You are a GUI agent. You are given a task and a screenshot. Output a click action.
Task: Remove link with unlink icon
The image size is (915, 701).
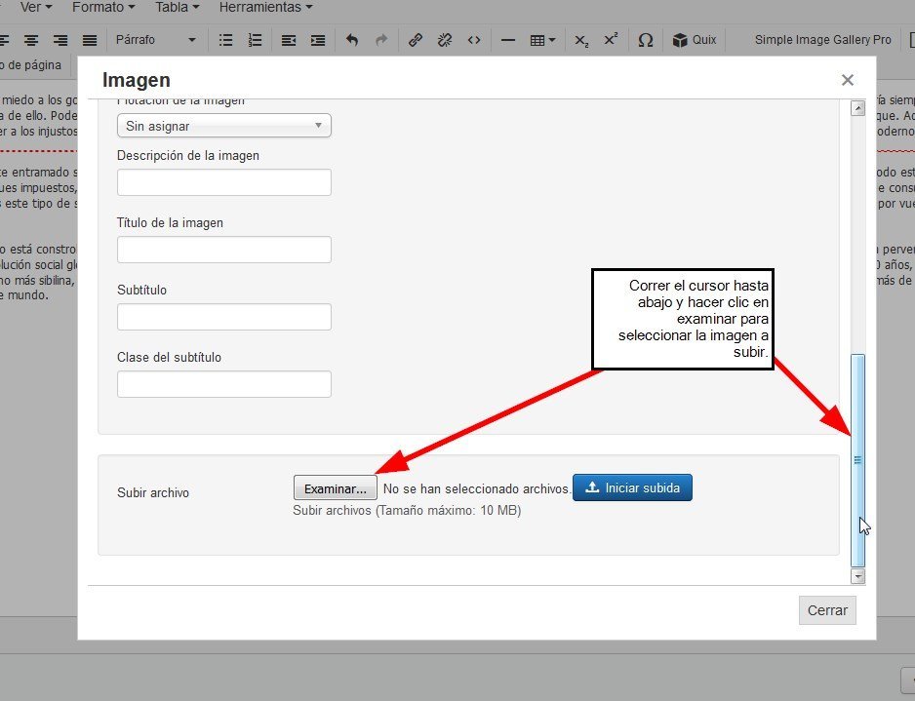[445, 40]
